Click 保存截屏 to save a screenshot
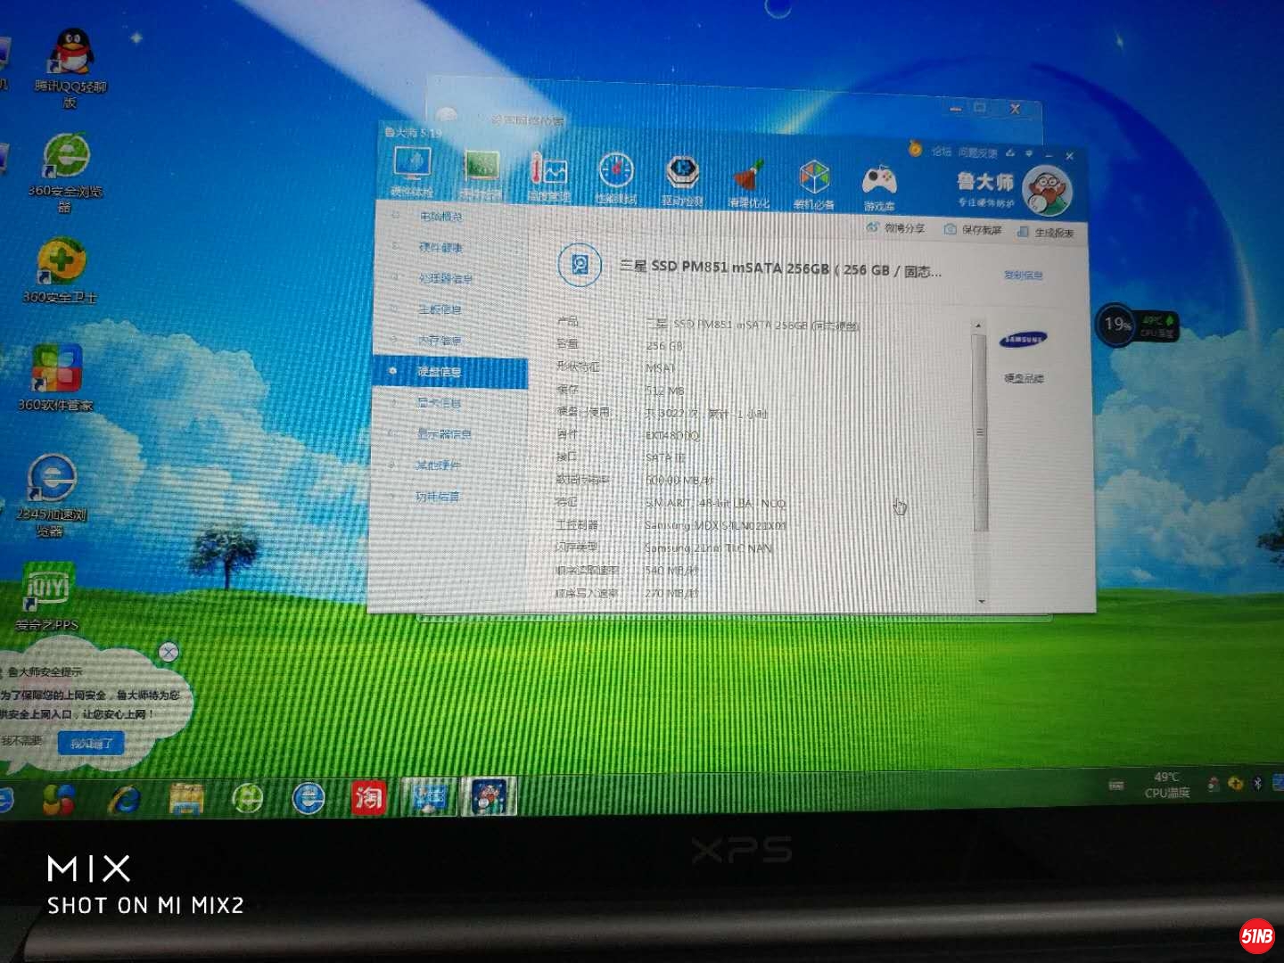Screen dimensions: 1284x963 coord(981,228)
